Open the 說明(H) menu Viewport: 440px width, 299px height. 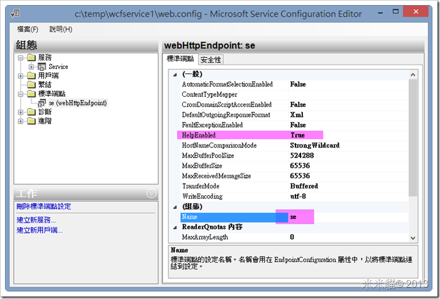pos(60,29)
